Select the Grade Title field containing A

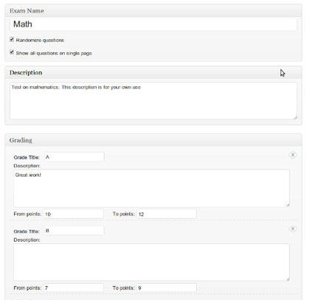(x=75, y=157)
